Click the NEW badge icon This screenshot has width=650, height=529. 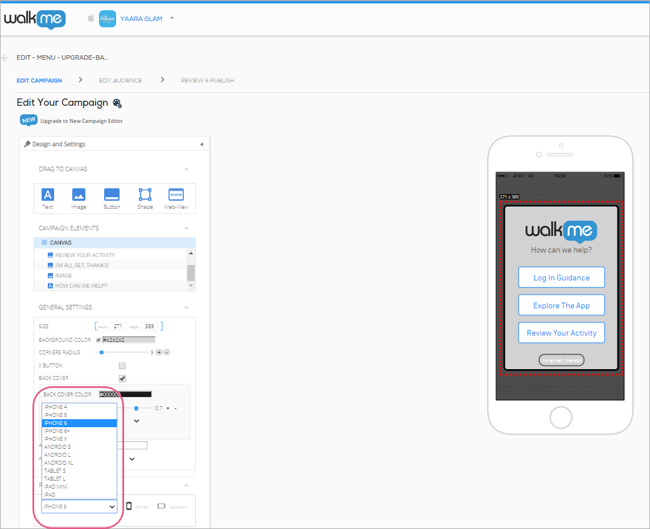[x=28, y=120]
